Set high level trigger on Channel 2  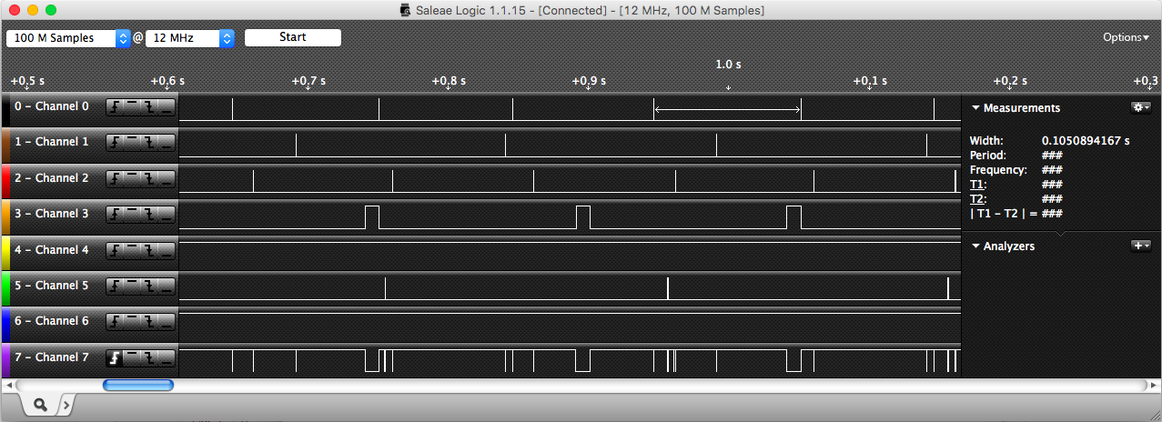132,178
